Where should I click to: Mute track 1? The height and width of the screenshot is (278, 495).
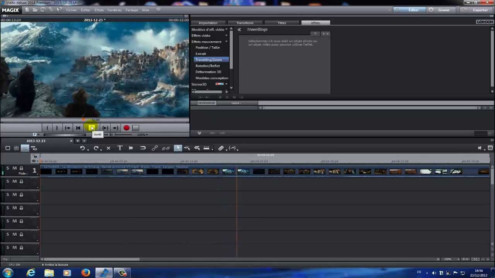(x=14, y=168)
